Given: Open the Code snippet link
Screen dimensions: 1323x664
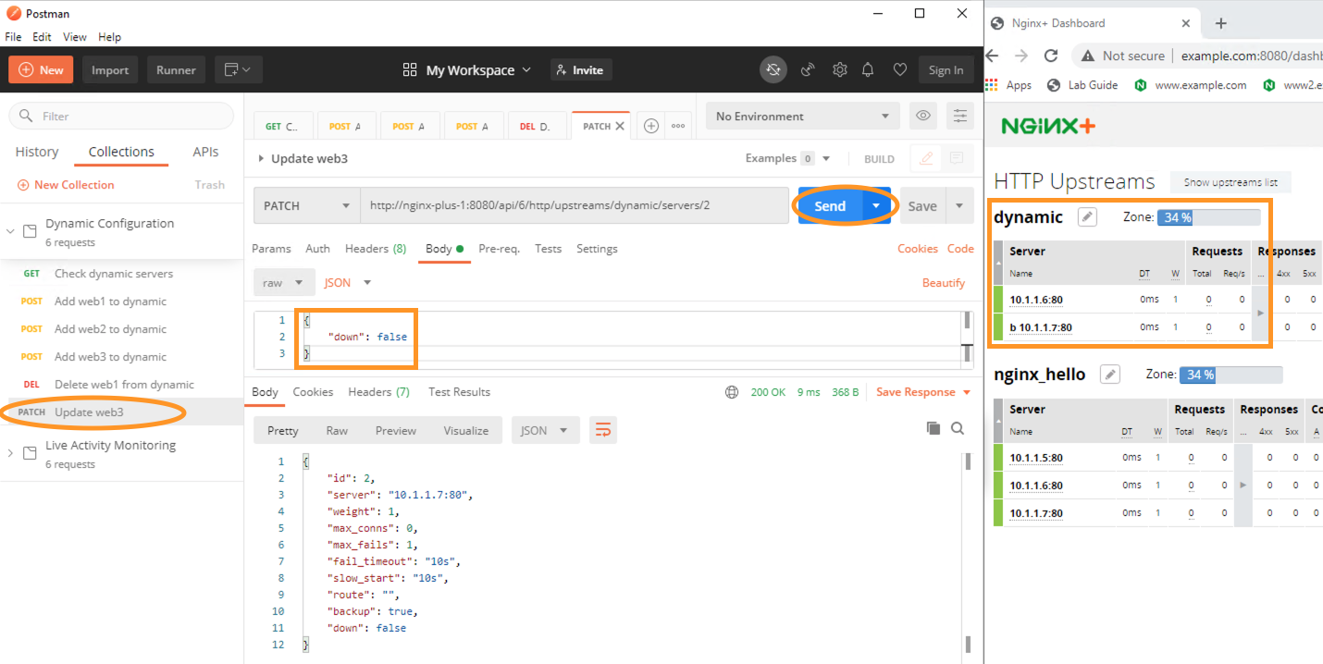Looking at the screenshot, I should coord(960,249).
